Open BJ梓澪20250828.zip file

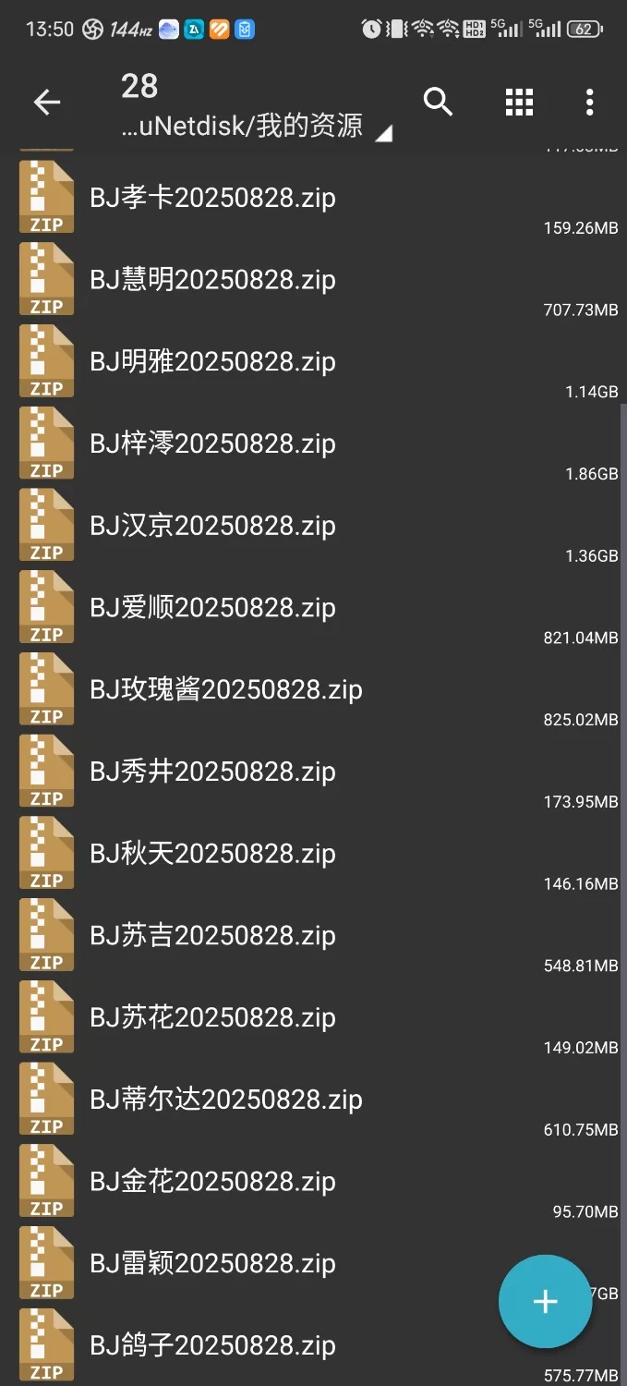click(313, 444)
